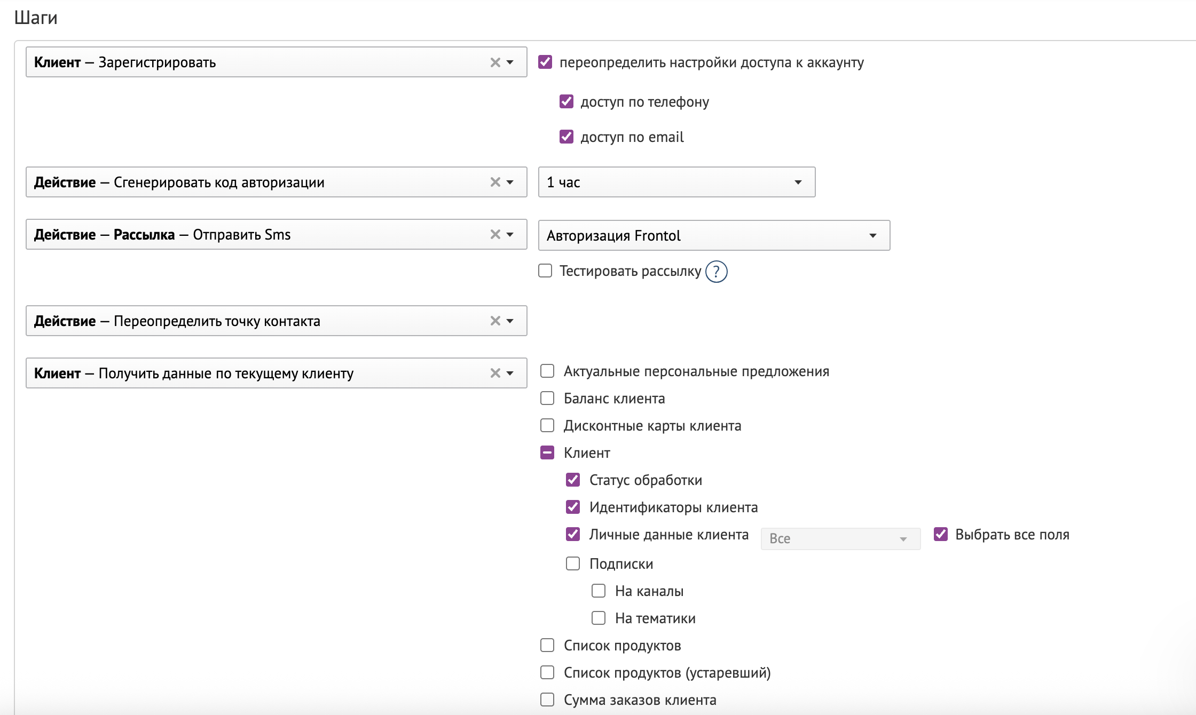The image size is (1196, 715).
Task: Click the 'На тематики' subscription label
Action: tap(655, 618)
